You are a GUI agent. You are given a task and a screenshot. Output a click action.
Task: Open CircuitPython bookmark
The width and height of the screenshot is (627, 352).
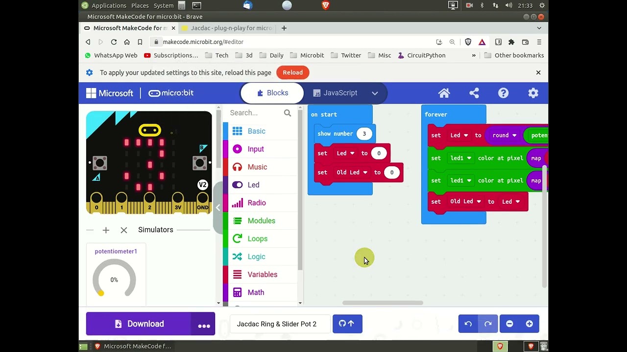pos(421,55)
